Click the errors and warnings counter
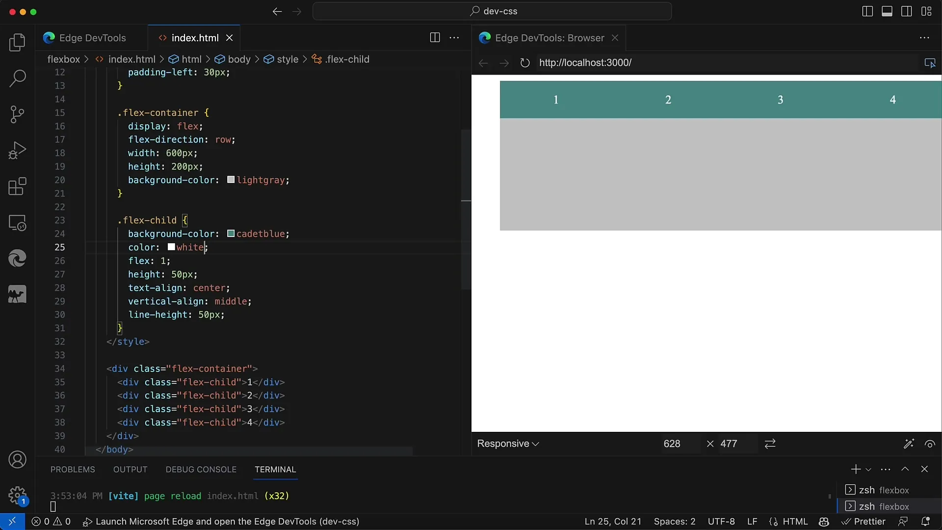942x530 pixels. click(51, 522)
